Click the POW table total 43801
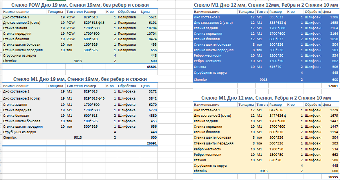340x180 pixels. pos(152,67)
